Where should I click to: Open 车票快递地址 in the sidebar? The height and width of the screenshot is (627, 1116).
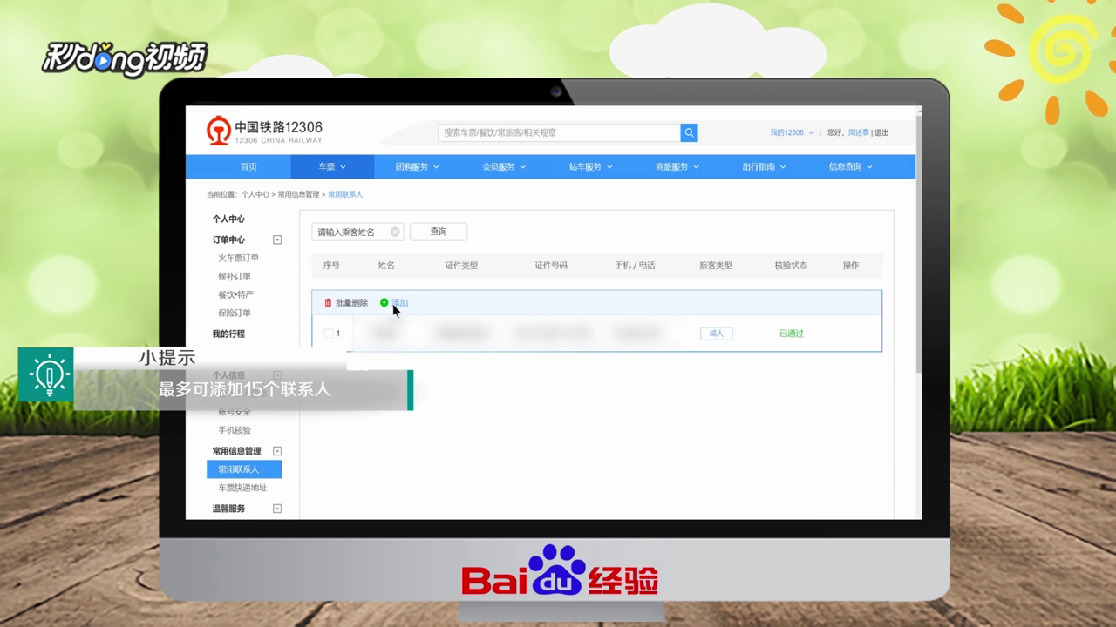(x=242, y=488)
